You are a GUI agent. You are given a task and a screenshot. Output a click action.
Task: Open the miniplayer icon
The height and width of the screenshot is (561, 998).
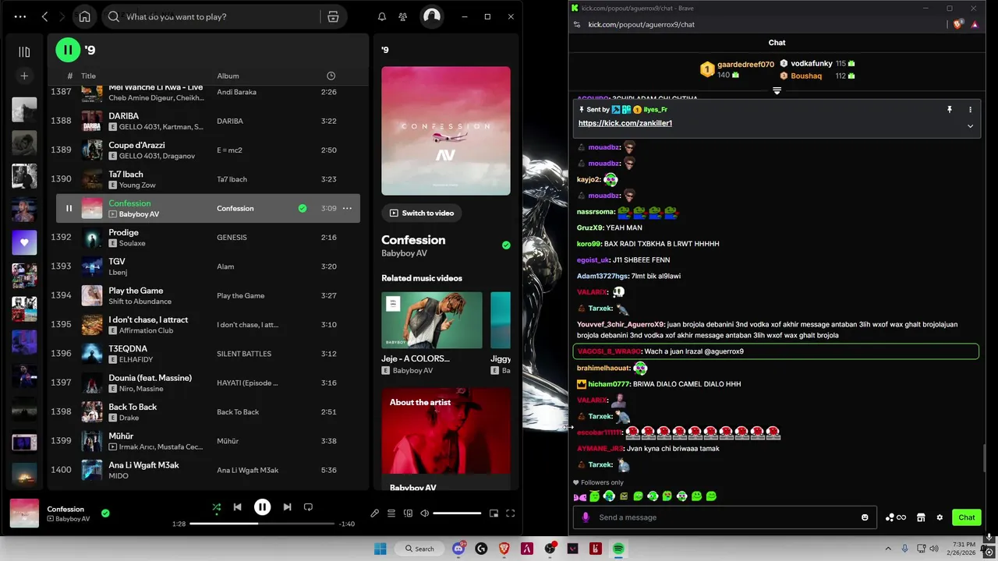[x=494, y=513]
